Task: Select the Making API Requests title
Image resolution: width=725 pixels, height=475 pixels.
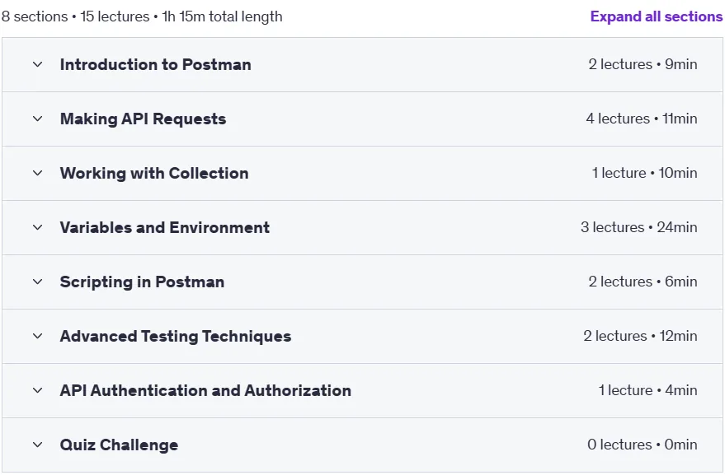Action: click(143, 119)
